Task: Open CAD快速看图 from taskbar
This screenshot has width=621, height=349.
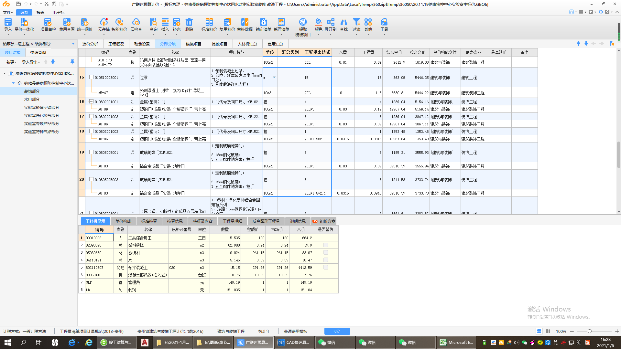Action: [x=294, y=342]
